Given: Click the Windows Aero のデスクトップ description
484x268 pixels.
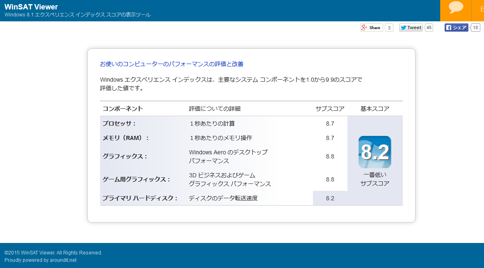Looking at the screenshot, I should click(x=228, y=156).
